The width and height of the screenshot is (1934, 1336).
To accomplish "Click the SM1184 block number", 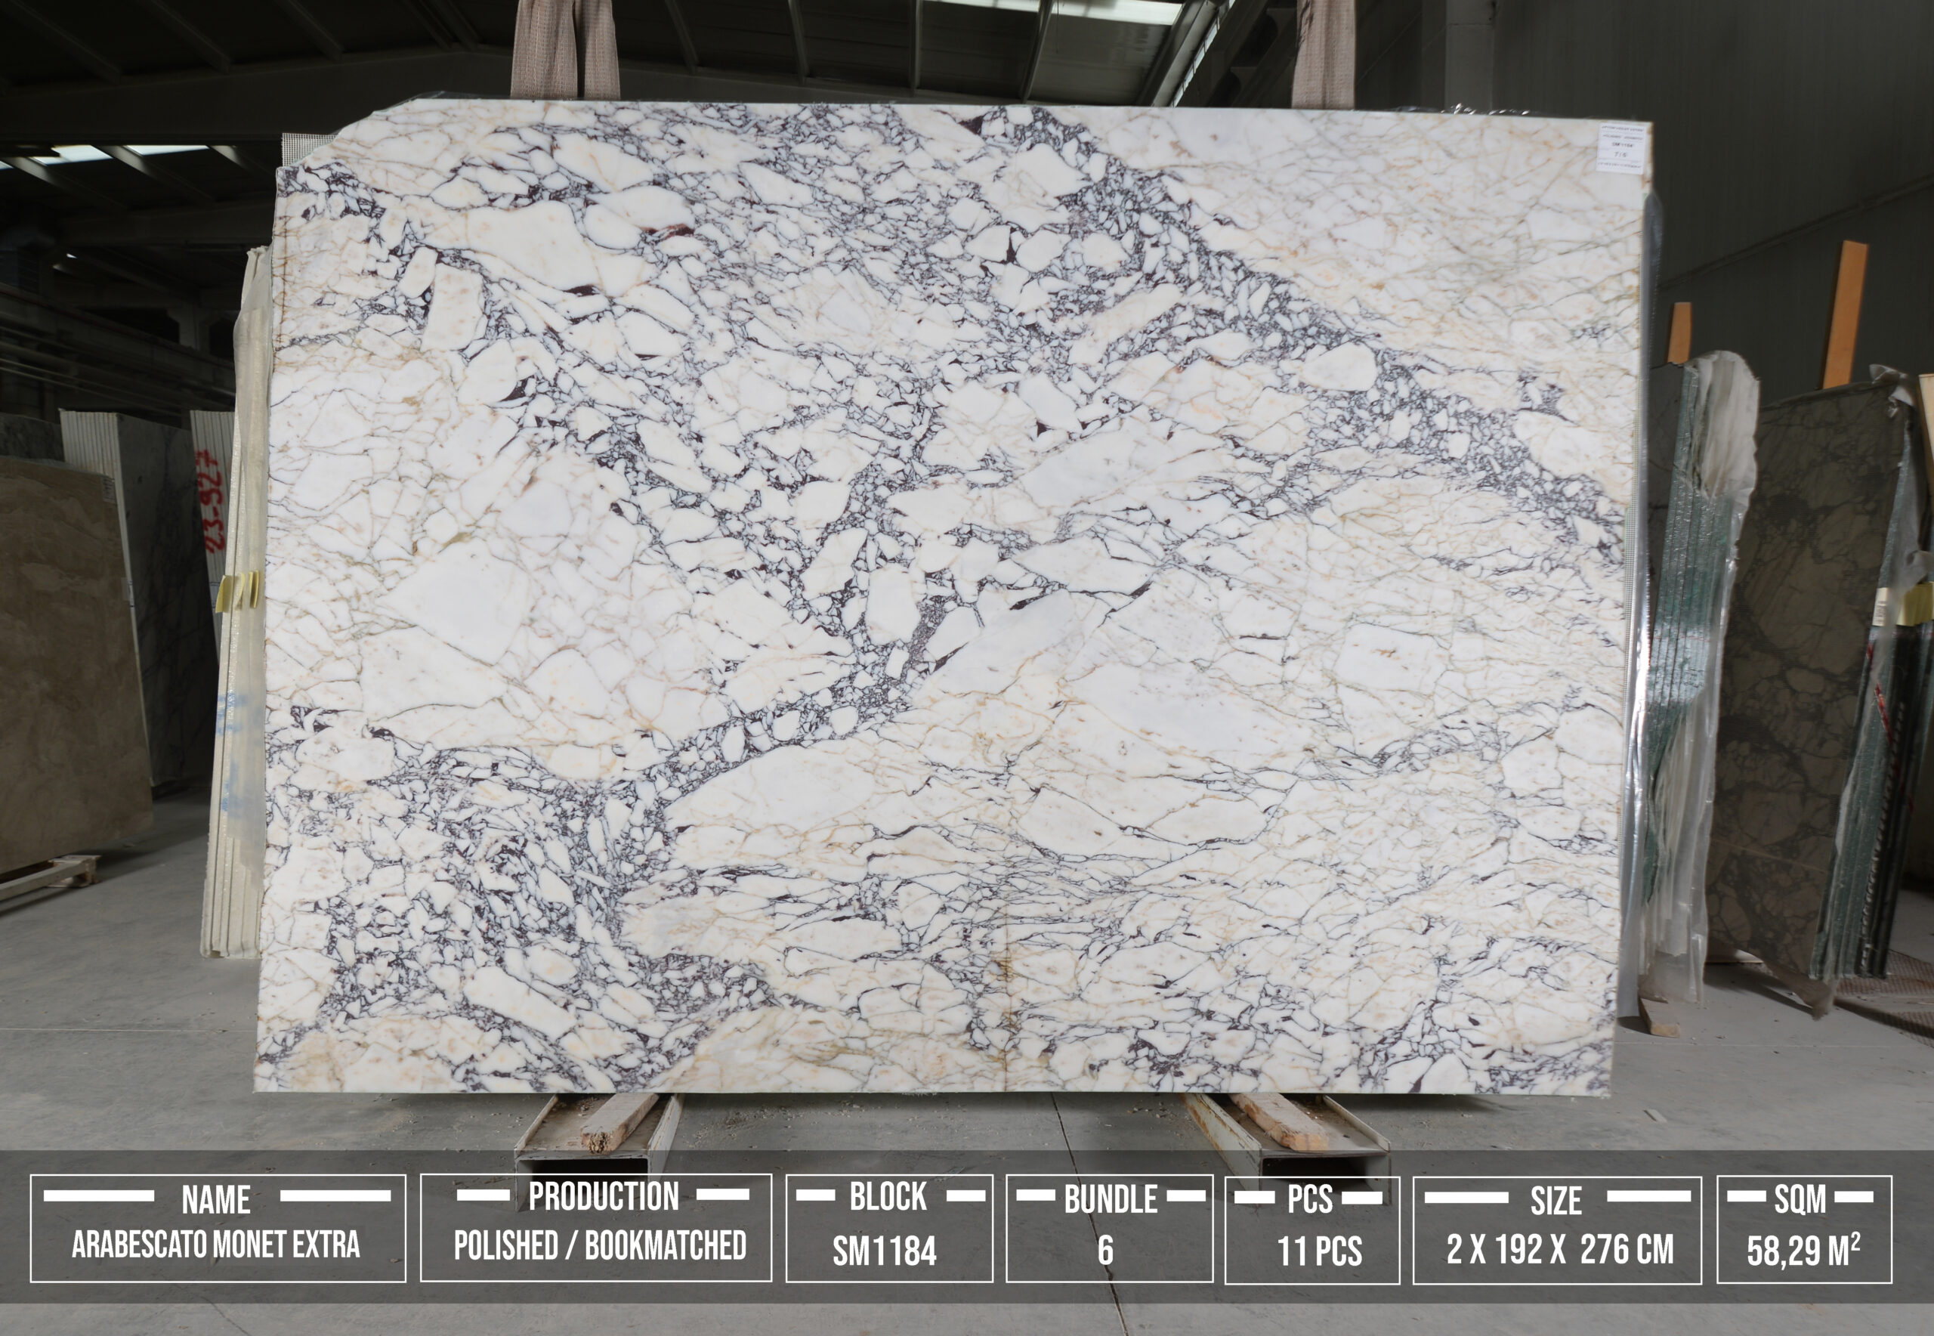I will click(x=885, y=1251).
